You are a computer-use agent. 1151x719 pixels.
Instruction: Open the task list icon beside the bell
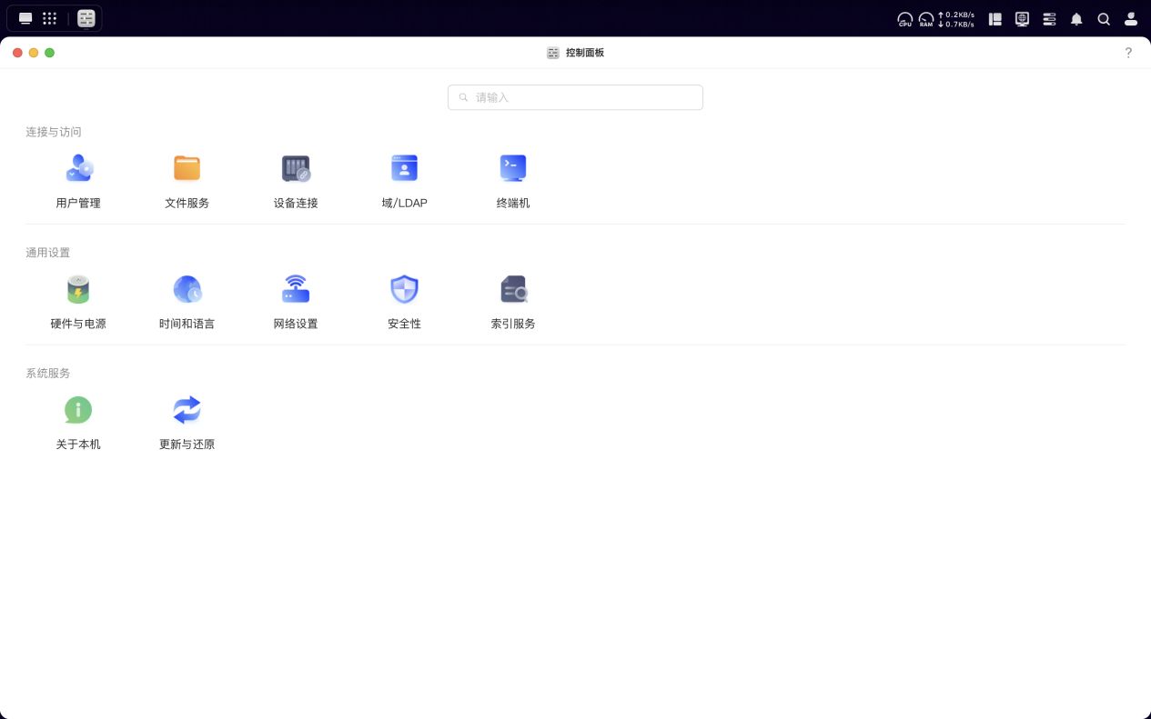(1049, 19)
